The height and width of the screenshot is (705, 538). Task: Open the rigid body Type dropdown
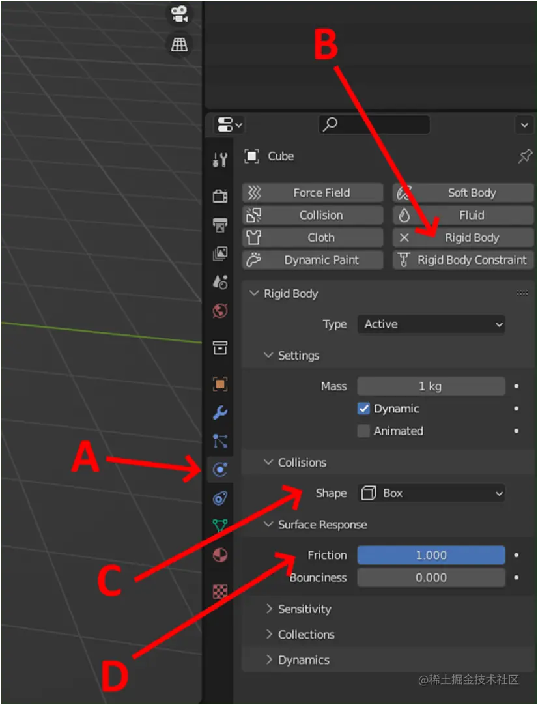431,324
